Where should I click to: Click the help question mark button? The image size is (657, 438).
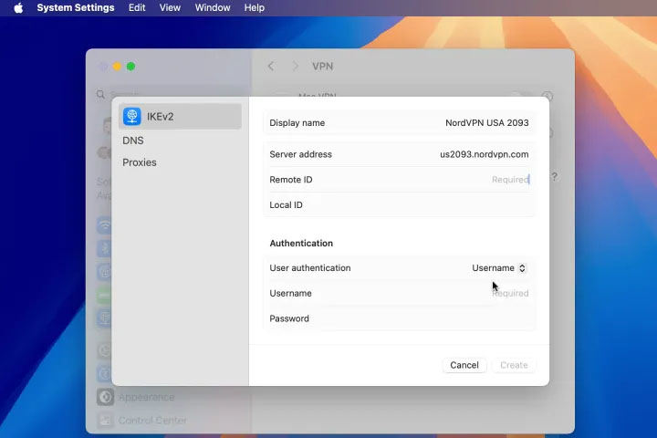(555, 177)
